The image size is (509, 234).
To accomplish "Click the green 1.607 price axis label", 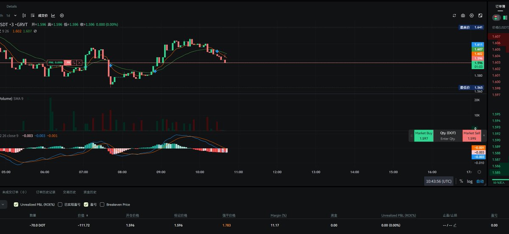I will click(x=478, y=49).
